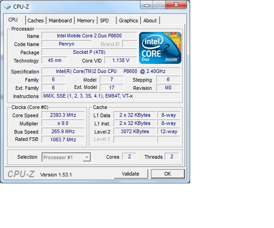Click the Package value Socket P (478)

pyautogui.click(x=89, y=52)
